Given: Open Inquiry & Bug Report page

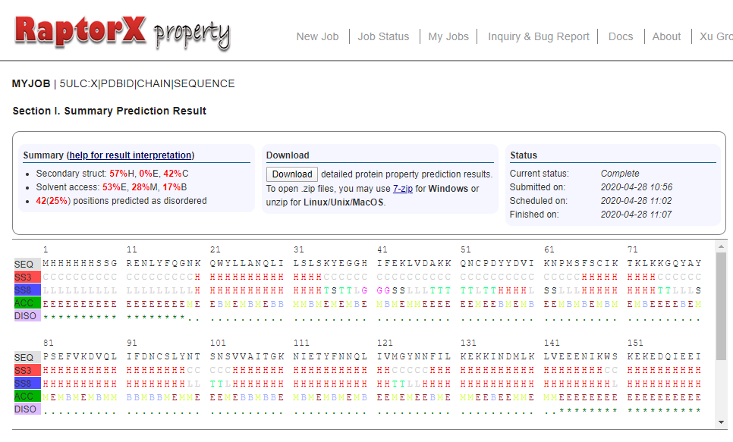Looking at the screenshot, I should [x=538, y=36].
